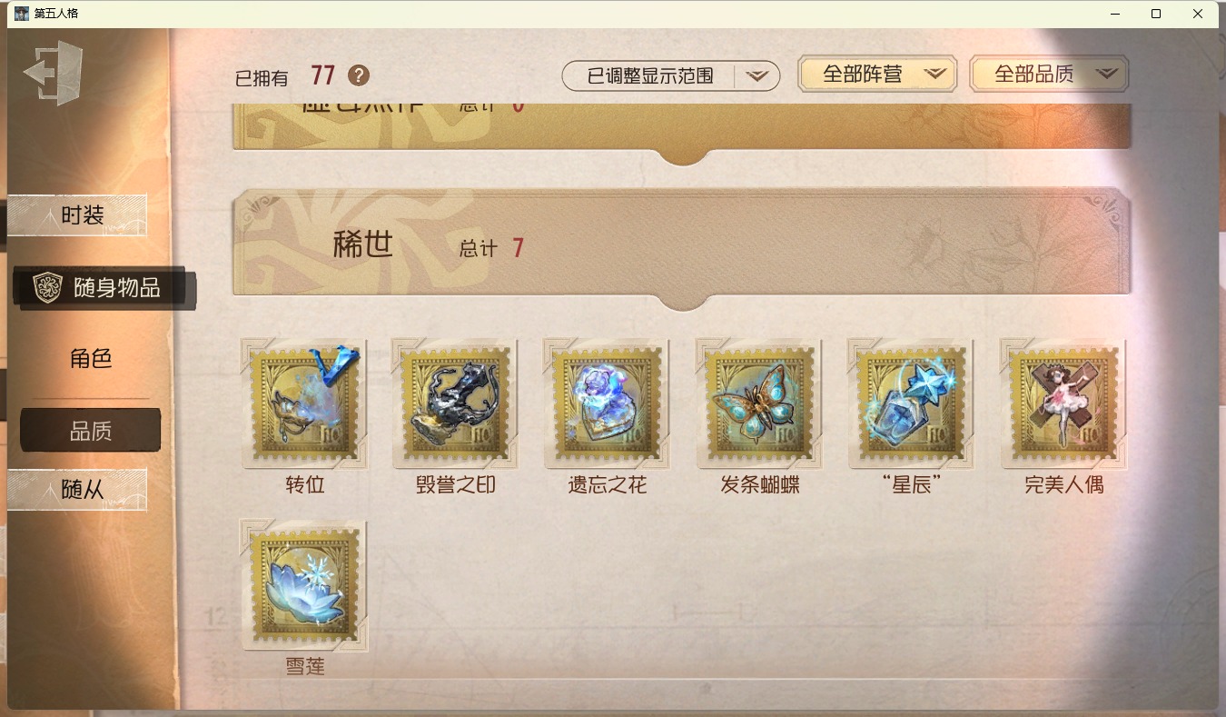Select the "星辰" star accessory
Screen dimensions: 1226x717
[912, 403]
